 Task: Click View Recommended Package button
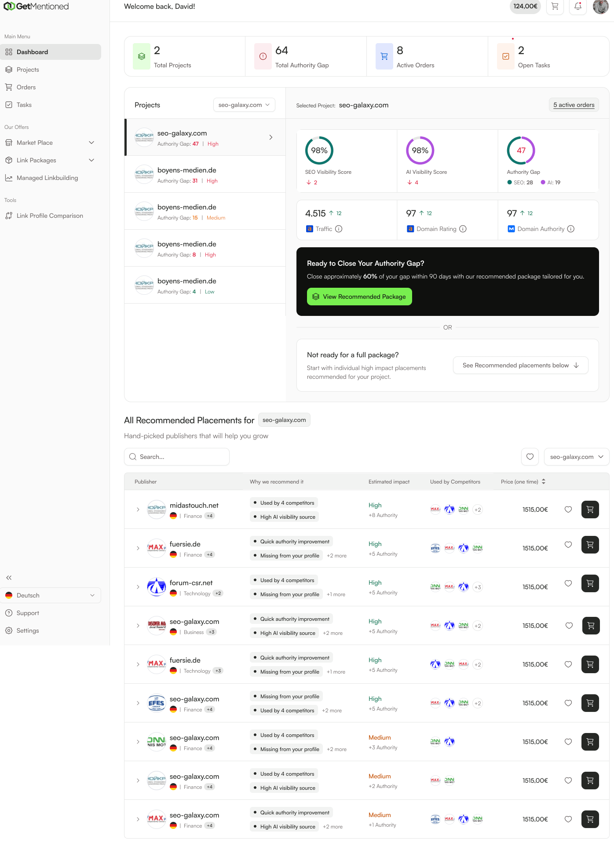click(359, 297)
